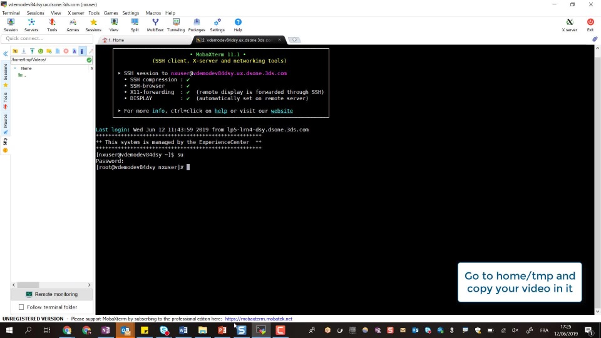601x338 pixels.
Task: Go to parent folder in SFTP toolbar
Action: [15, 51]
